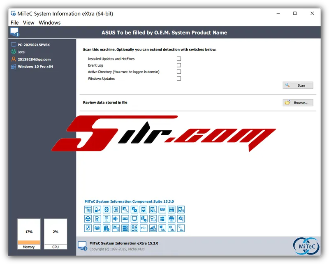
Task: Click the monitor icon in header bar
Action: coord(15,32)
